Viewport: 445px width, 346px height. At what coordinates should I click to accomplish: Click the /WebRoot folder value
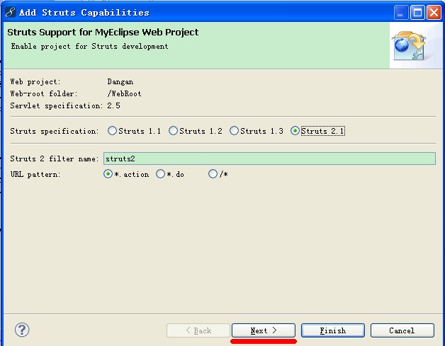(x=124, y=94)
